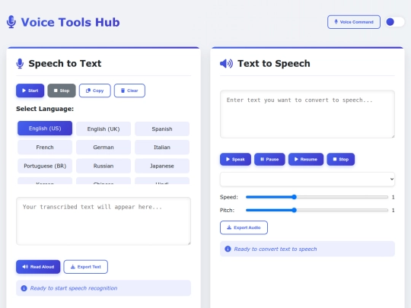411x308 pixels.
Task: Click into the transcribed text area
Action: click(x=104, y=221)
